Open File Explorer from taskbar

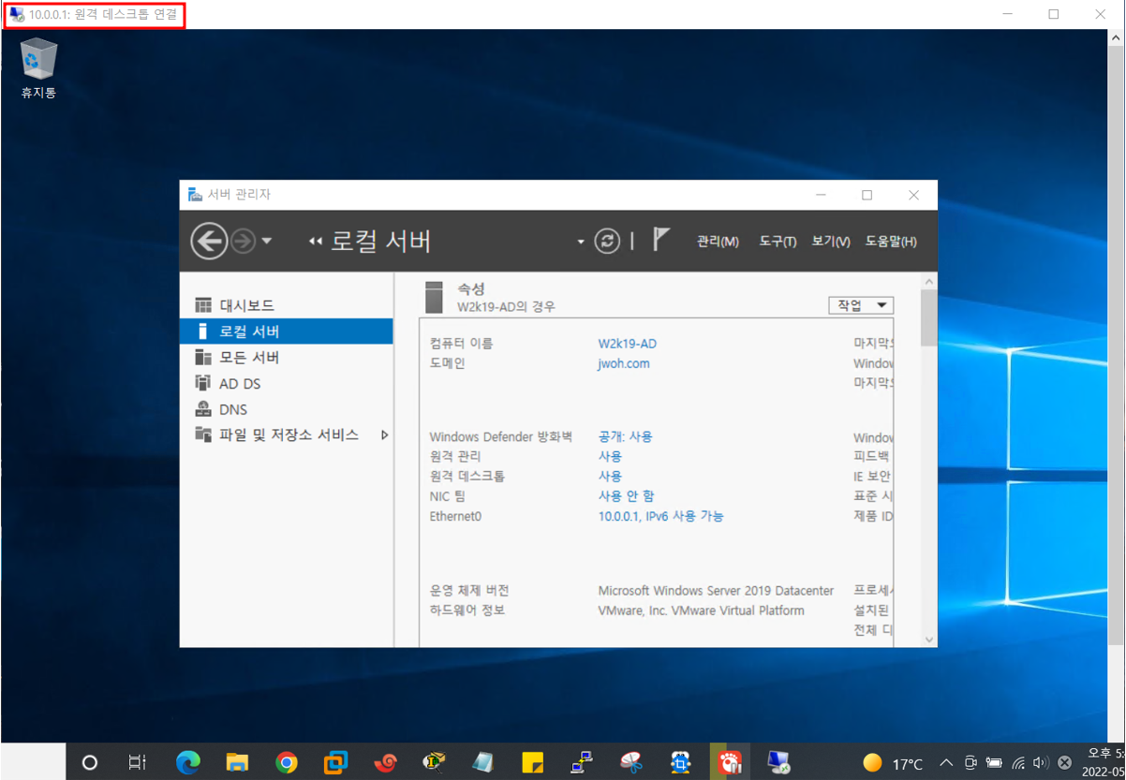[x=237, y=762]
